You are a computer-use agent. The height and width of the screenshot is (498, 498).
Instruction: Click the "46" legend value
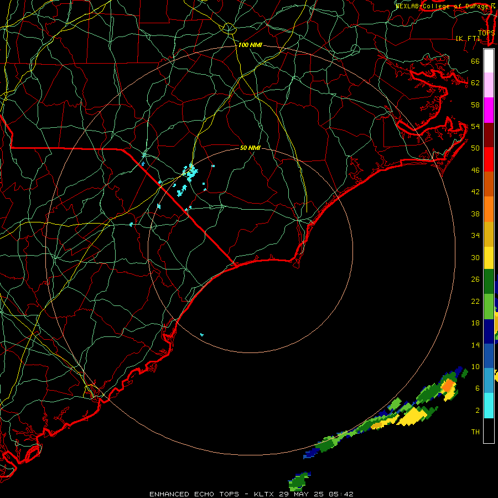(x=475, y=170)
